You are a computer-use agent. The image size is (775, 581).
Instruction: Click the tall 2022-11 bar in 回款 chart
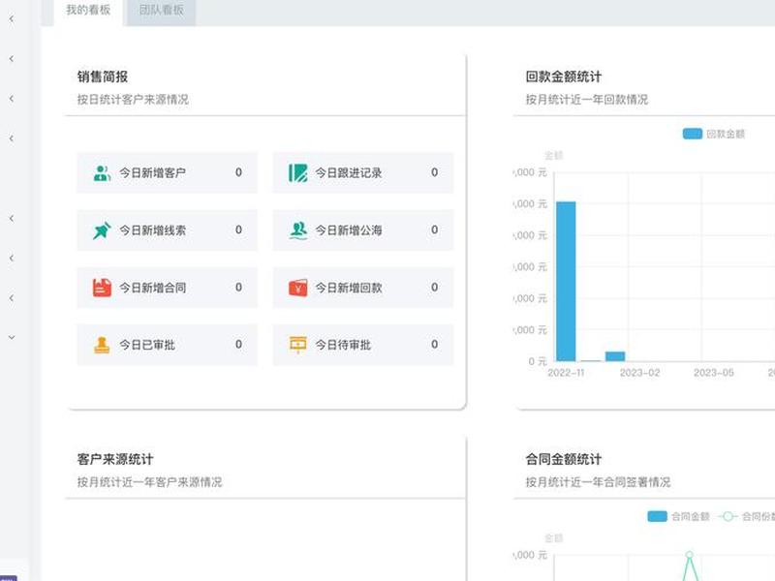(x=566, y=281)
